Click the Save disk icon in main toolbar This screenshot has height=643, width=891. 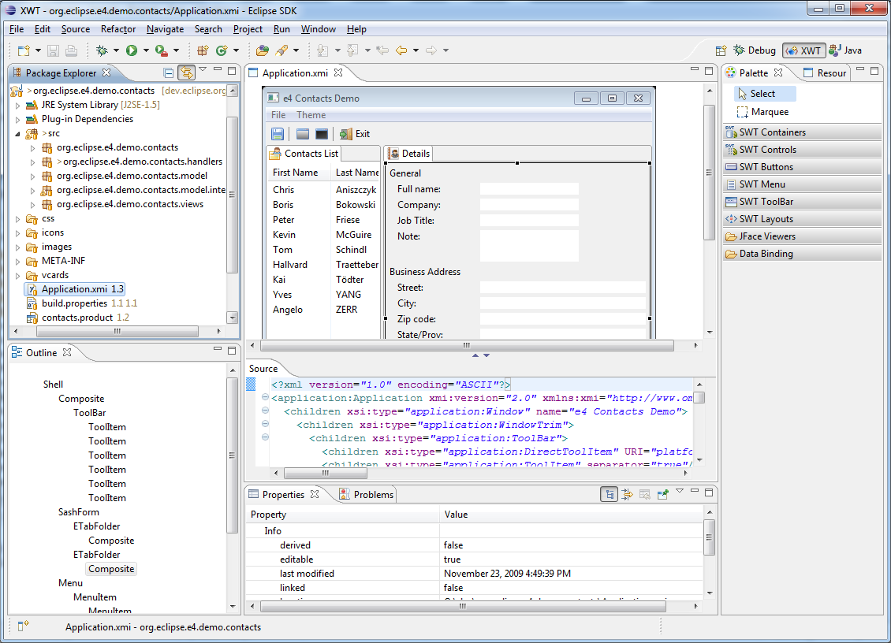click(x=53, y=50)
